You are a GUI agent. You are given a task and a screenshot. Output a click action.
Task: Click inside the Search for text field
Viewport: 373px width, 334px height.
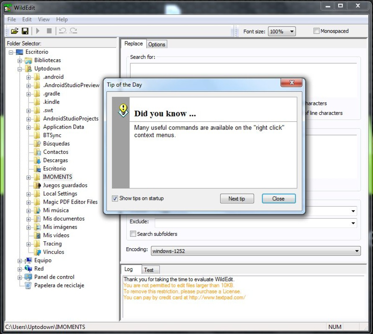(x=243, y=80)
